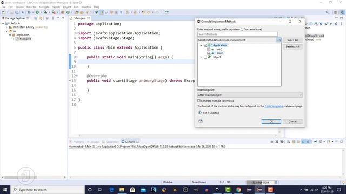Click the help question mark icon in dialog
Viewport: 346px width, 194px height.
click(201, 121)
